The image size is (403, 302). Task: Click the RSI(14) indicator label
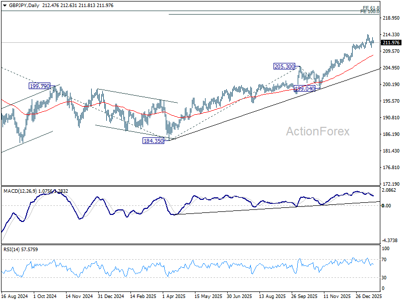[x=11, y=249]
